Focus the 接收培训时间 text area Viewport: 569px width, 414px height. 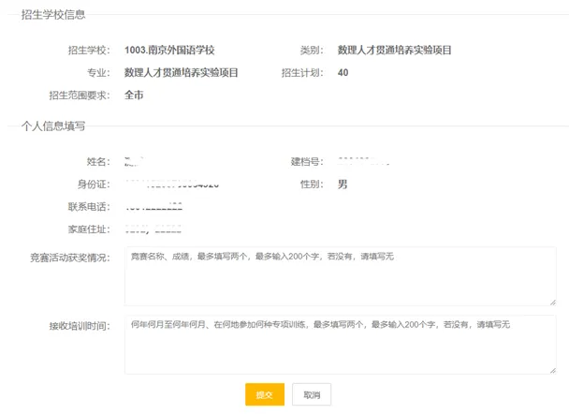coord(341,345)
